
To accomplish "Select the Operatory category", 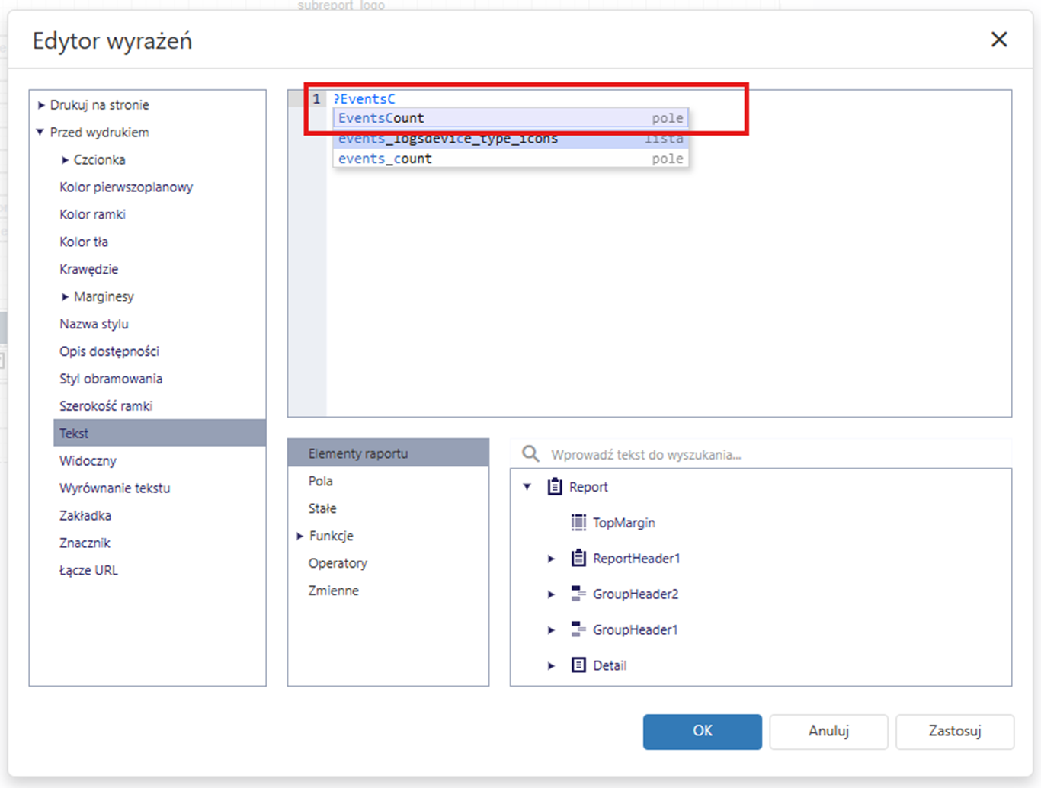I will point(338,563).
